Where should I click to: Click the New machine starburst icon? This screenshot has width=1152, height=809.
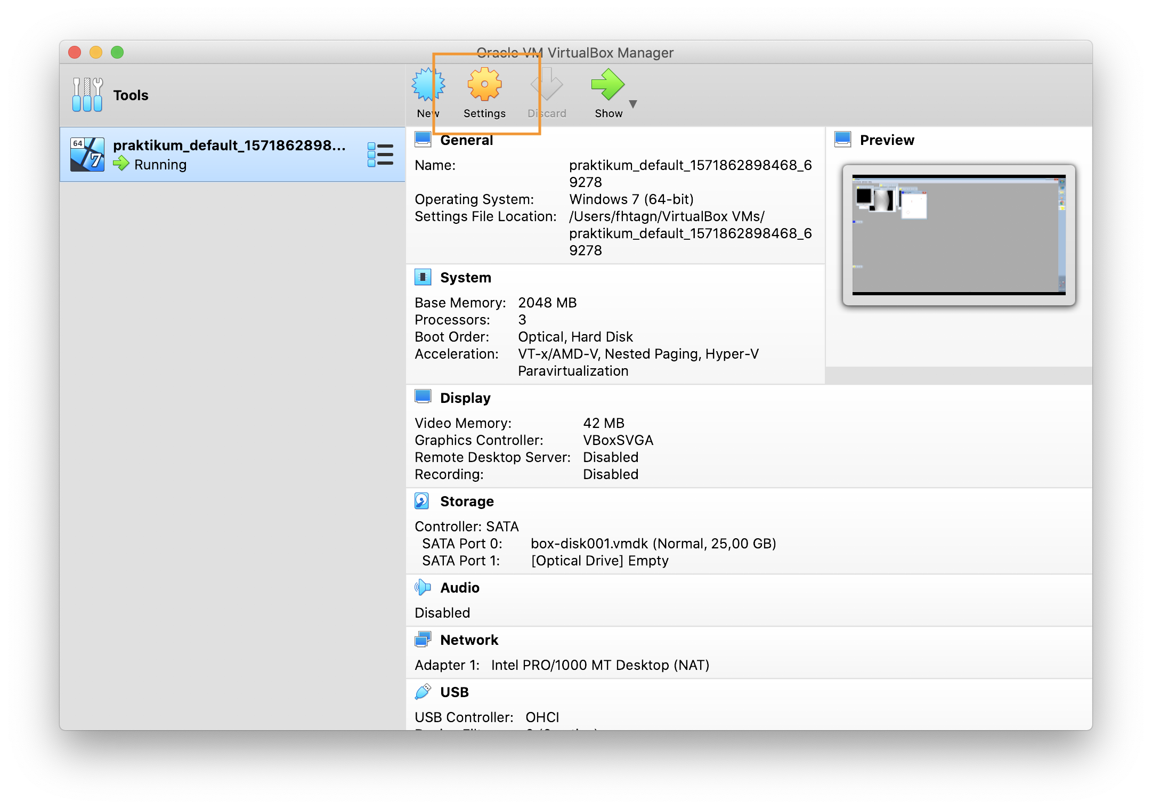pyautogui.click(x=428, y=85)
